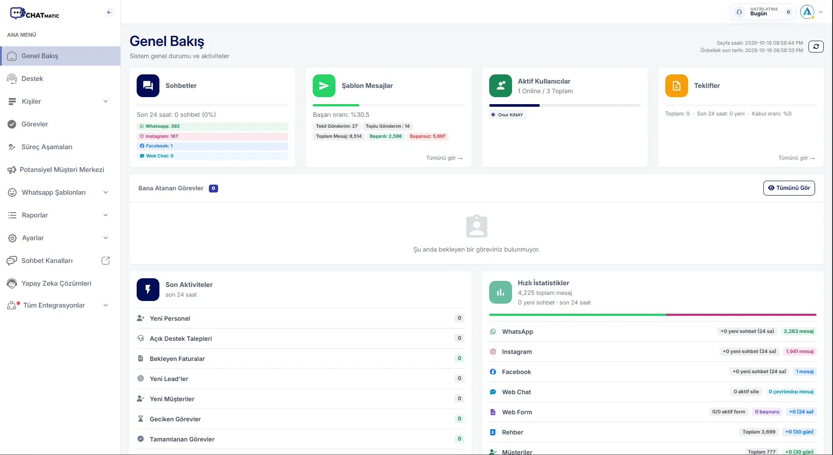Click the Yeni Lead'ler activity row
Screen dimensions: 833x455
300,379
